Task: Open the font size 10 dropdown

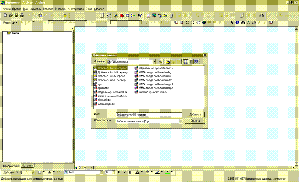Action: click(113, 172)
